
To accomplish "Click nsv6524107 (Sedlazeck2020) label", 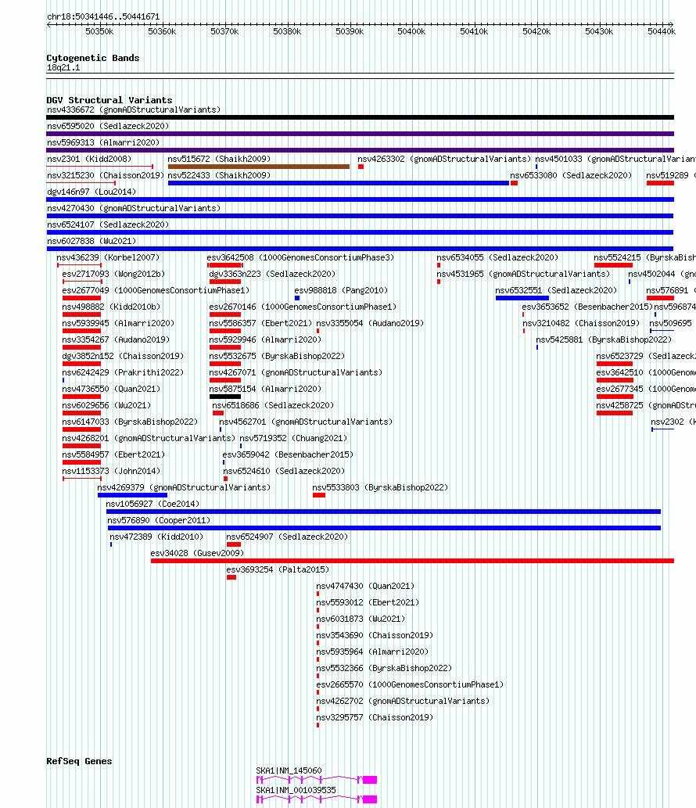I will coord(108,225).
